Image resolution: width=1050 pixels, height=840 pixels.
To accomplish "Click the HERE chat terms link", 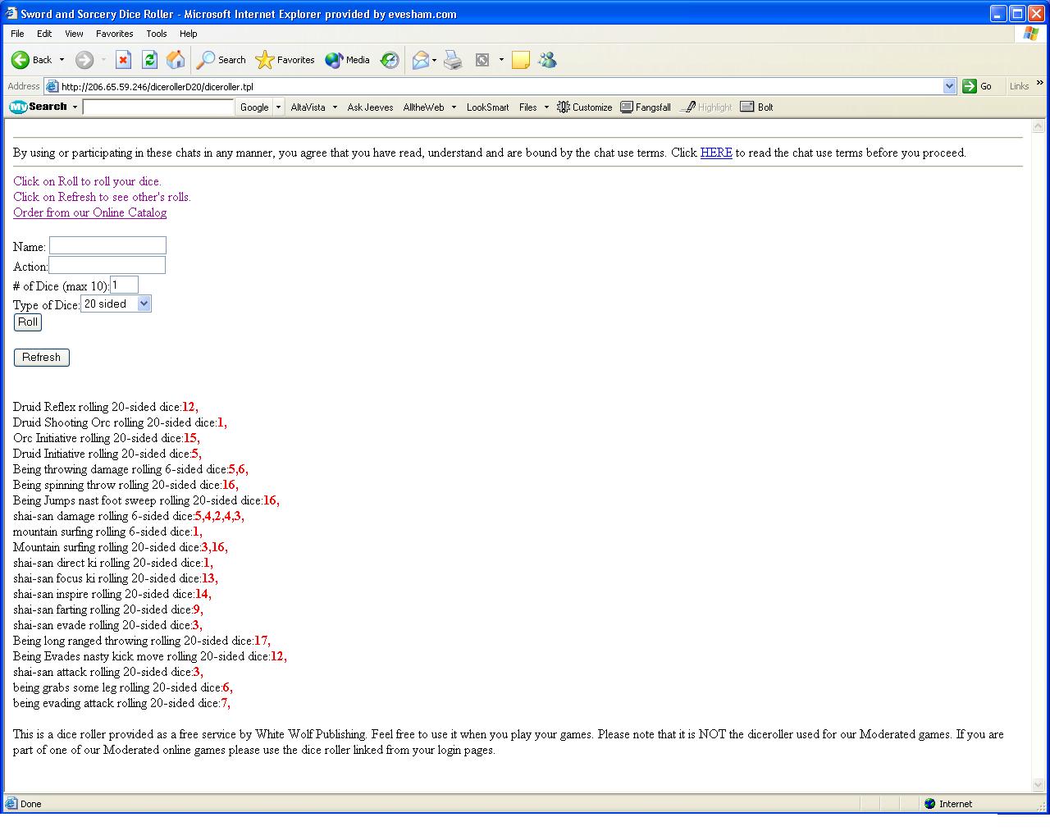I will (715, 153).
